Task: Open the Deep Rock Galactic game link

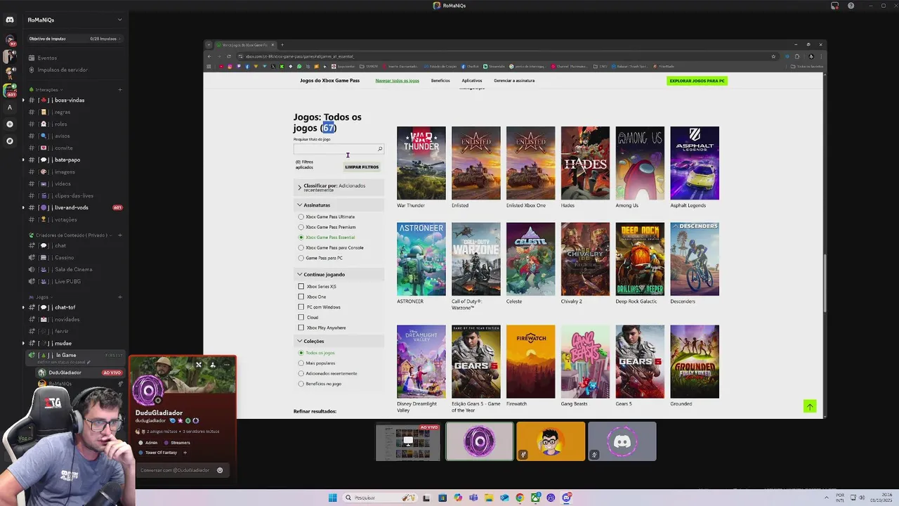Action: [x=640, y=259]
